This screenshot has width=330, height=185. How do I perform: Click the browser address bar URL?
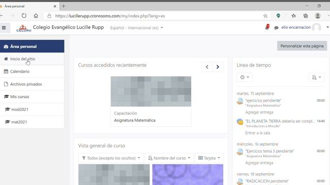click(110, 16)
